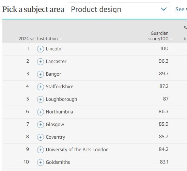Expand the Lincoln row plus icon

coord(41,49)
